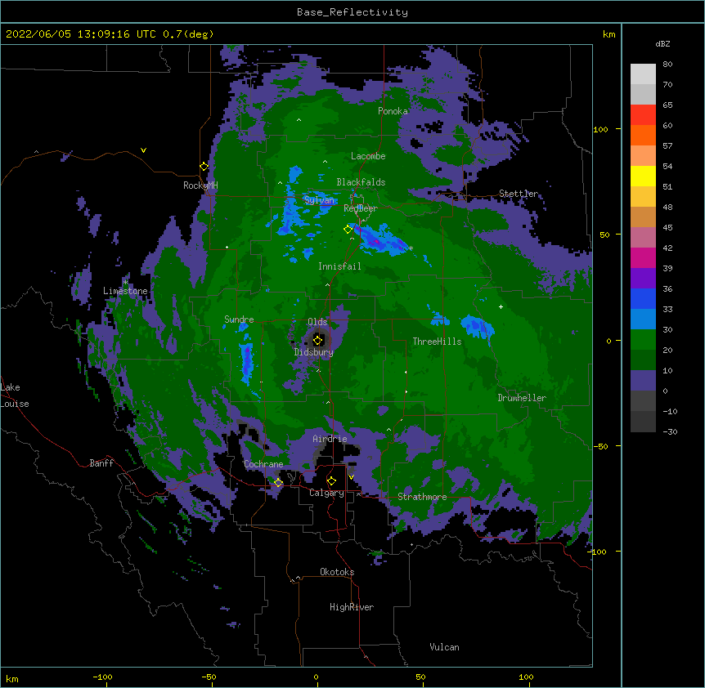This screenshot has width=705, height=688.
Task: Click the Innisfail city label
Action: click(x=339, y=266)
